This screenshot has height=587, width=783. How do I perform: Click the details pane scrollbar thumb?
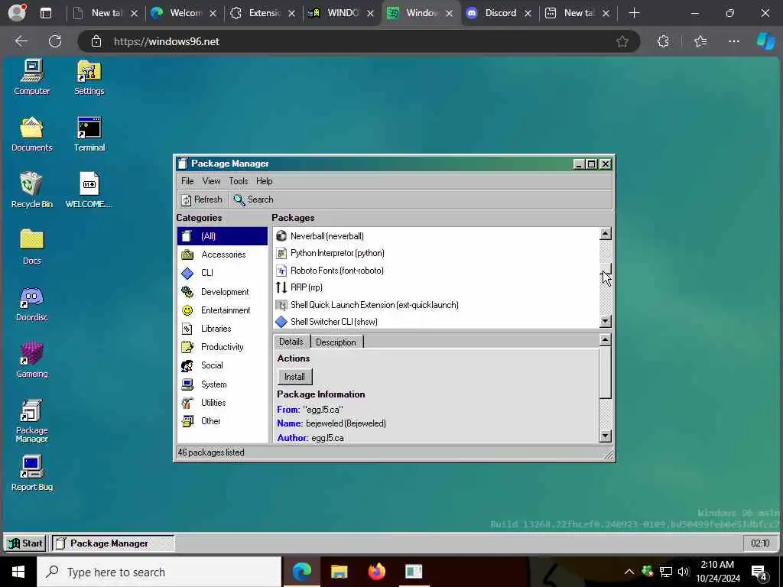605,372
